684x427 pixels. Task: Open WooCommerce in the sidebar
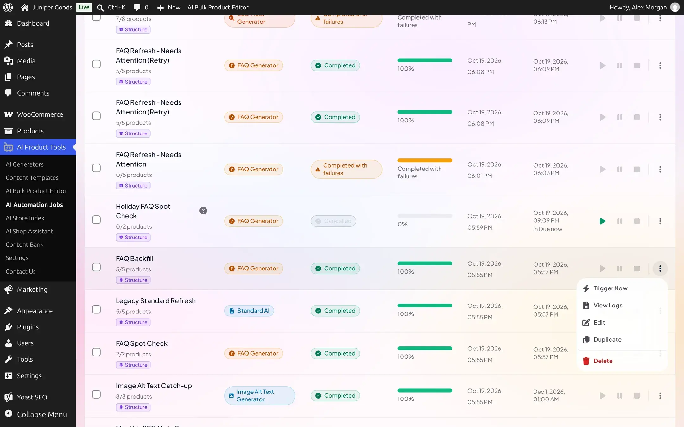point(38,114)
